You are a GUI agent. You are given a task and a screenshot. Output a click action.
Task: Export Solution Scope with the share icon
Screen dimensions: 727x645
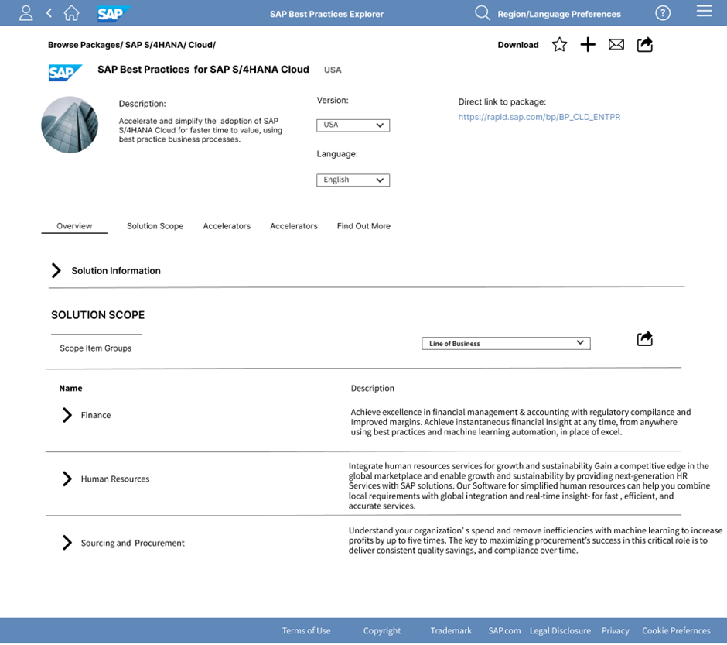[x=644, y=338]
